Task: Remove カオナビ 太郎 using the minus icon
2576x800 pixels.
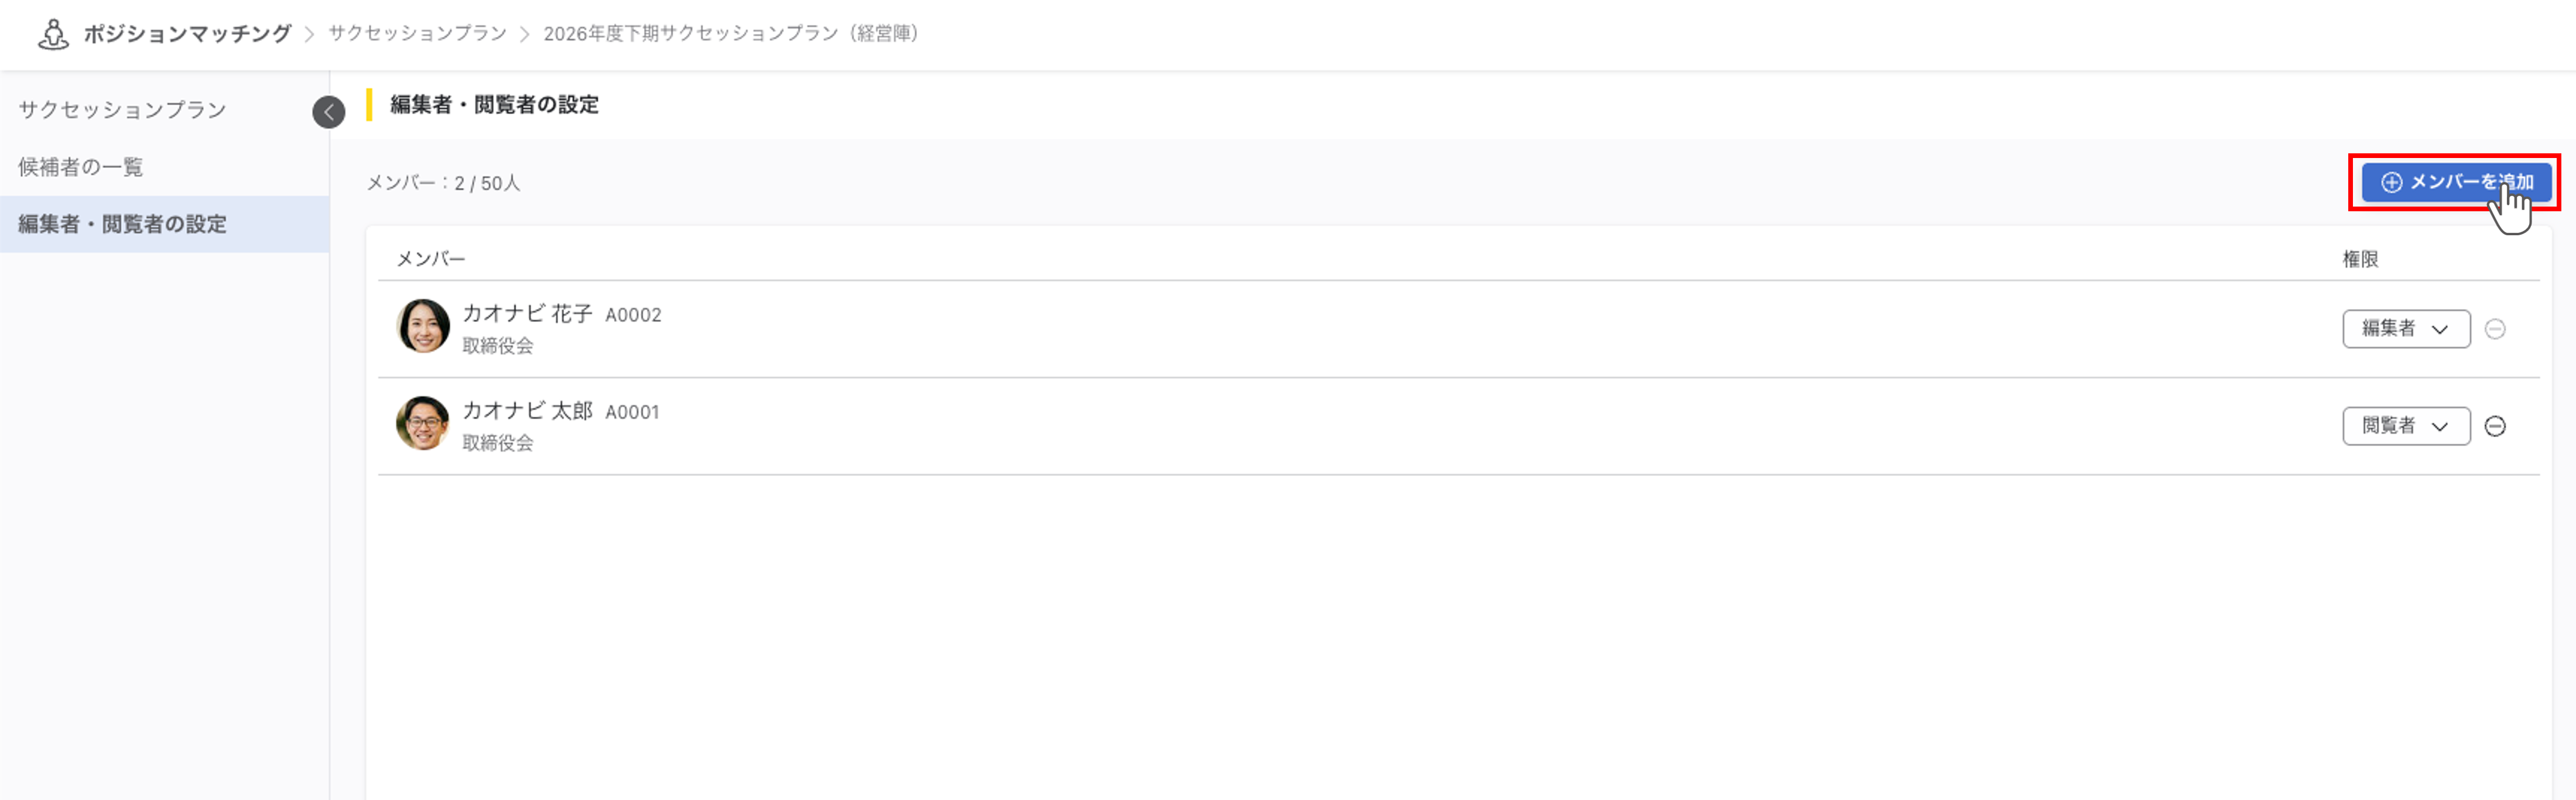Action: pyautogui.click(x=2495, y=426)
